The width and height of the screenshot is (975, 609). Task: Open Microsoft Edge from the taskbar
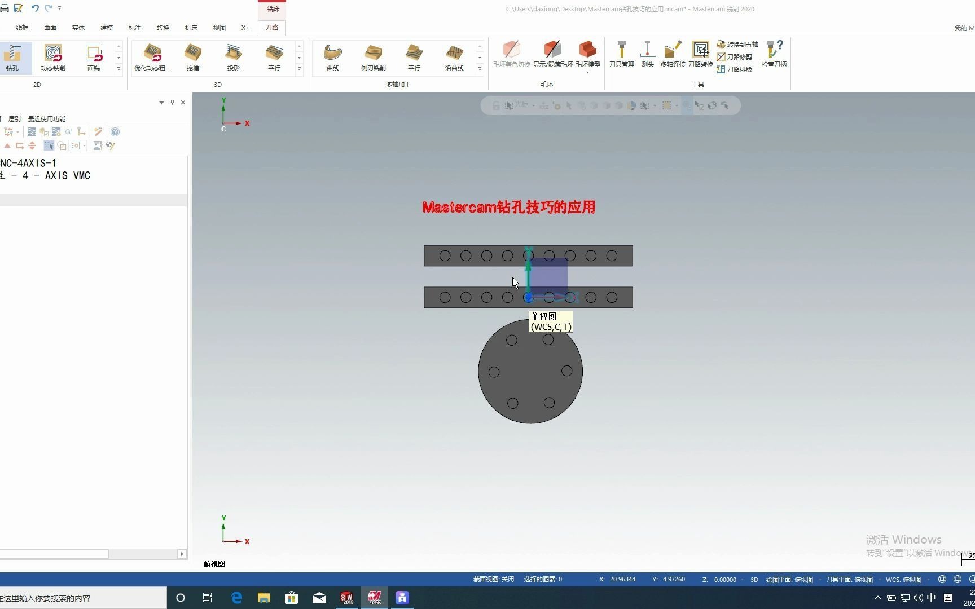point(236,598)
